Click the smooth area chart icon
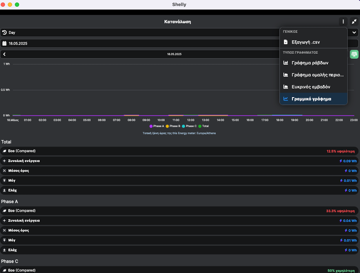This screenshot has width=360, height=273. click(x=286, y=75)
